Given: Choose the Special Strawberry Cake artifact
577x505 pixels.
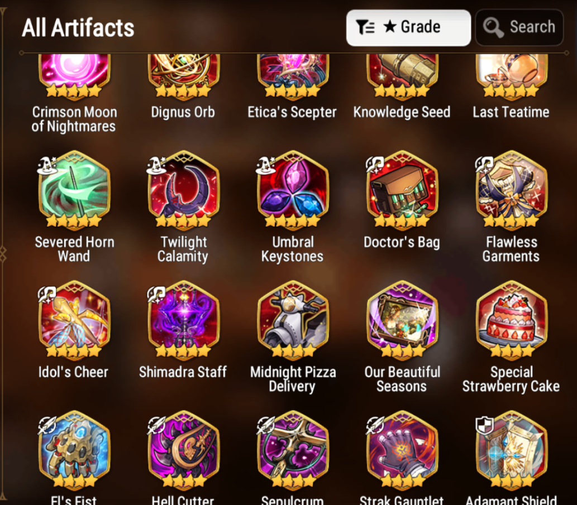Looking at the screenshot, I should click(511, 320).
